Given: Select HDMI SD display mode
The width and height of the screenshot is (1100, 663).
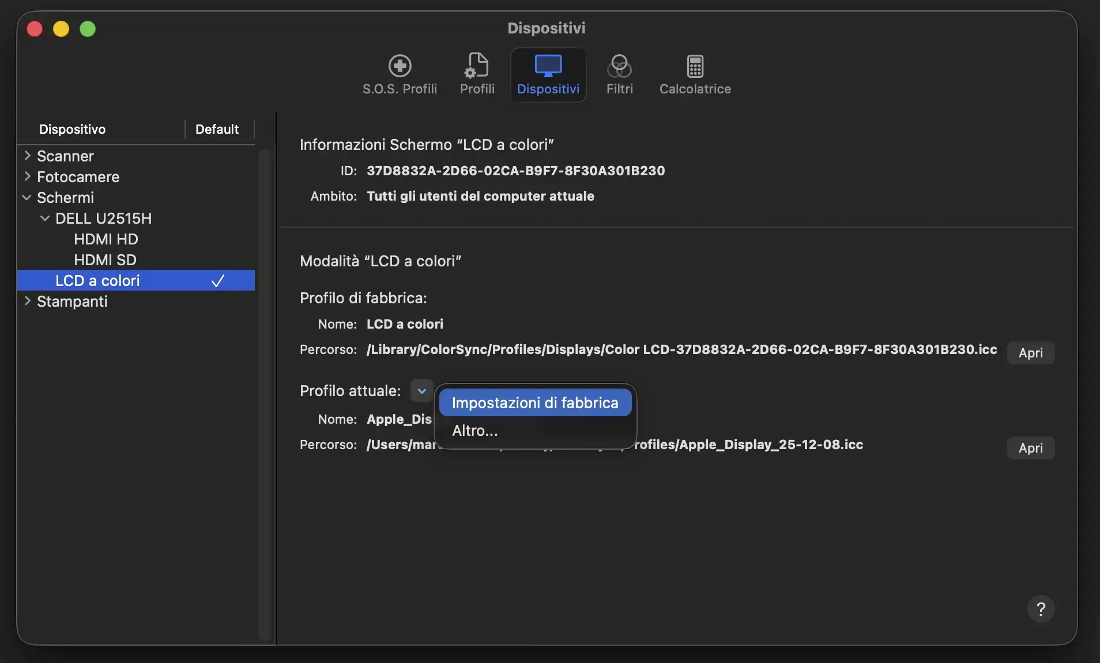Looking at the screenshot, I should pyautogui.click(x=105, y=260).
